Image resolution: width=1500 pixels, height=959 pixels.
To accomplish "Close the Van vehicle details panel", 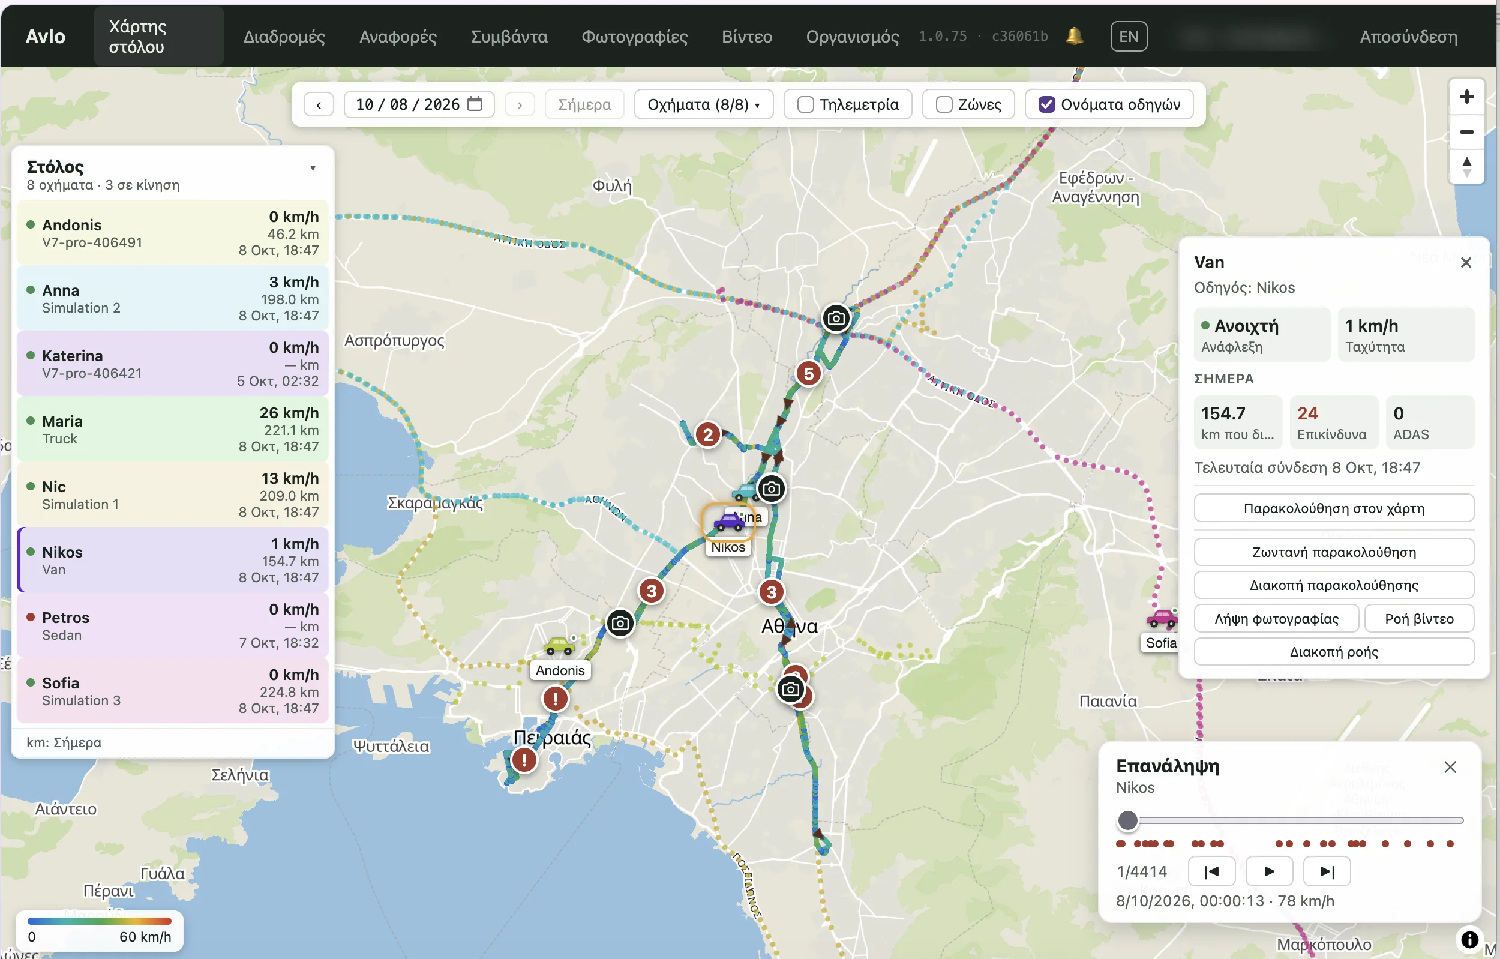I will pyautogui.click(x=1466, y=263).
